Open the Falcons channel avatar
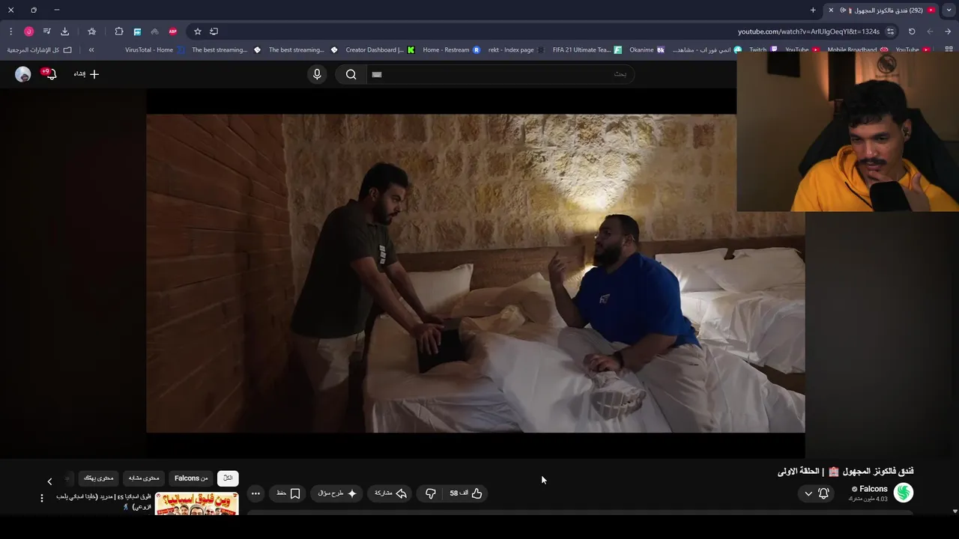This screenshot has height=539, width=959. [x=904, y=493]
